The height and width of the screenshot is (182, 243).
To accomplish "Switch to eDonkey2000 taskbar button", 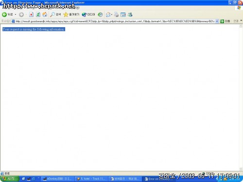I will [x=57, y=179].
